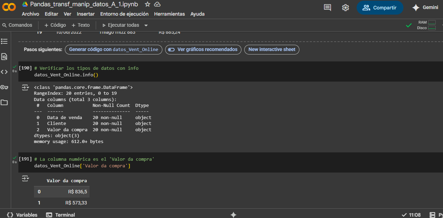
Task: Open the Variables panel at bottom
Action: pyautogui.click(x=22, y=215)
